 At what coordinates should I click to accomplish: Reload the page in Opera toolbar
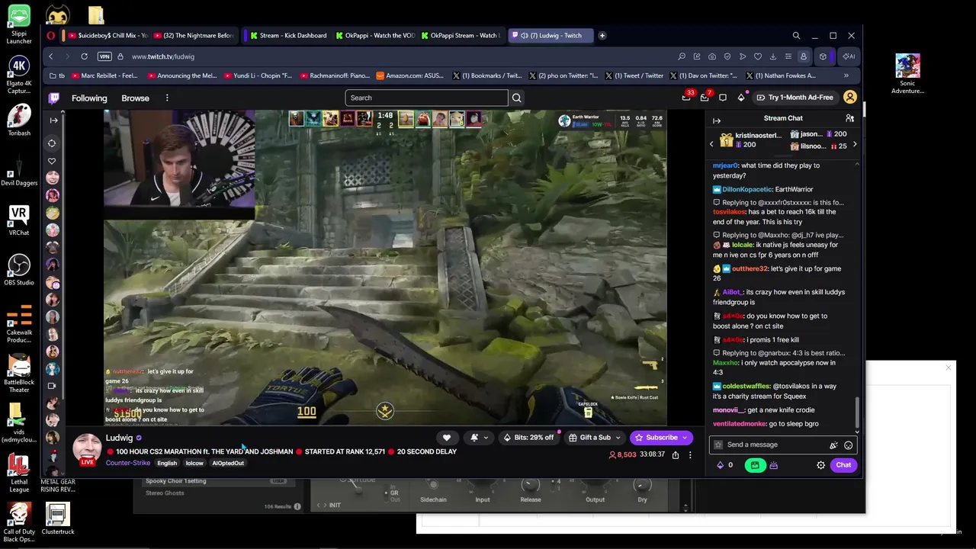(84, 56)
